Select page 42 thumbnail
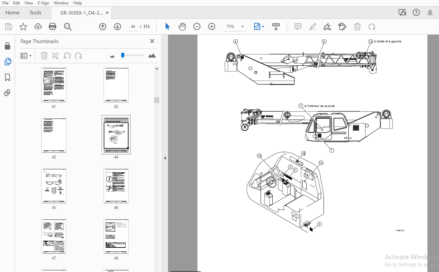 (x=116, y=84)
